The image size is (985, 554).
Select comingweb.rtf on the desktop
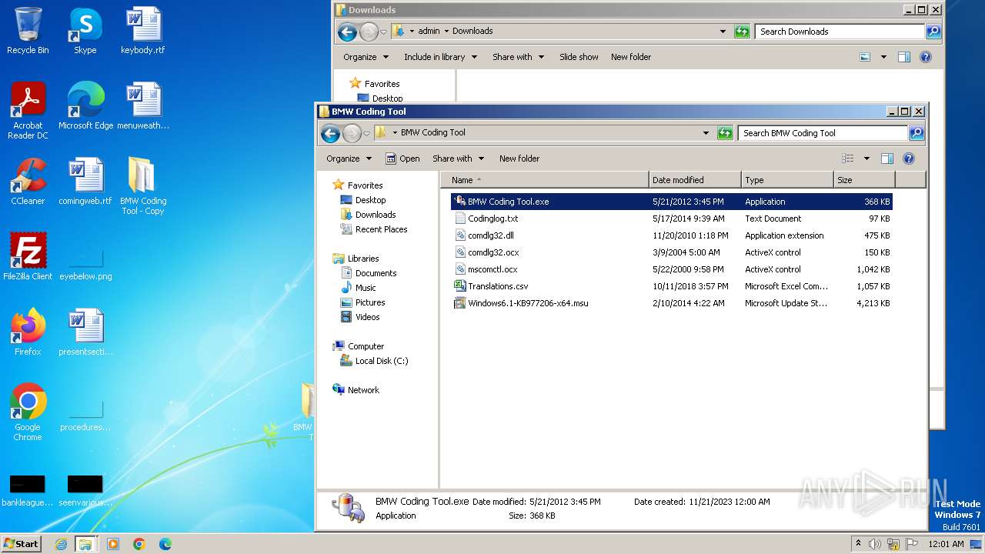85,182
